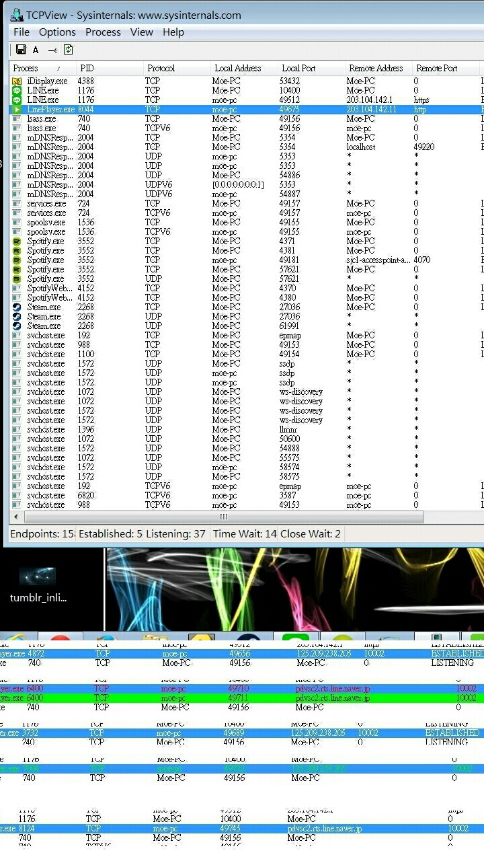The height and width of the screenshot is (861, 484).
Task: Click the Spotify.exe icon in port 4381 row
Action: [x=17, y=250]
